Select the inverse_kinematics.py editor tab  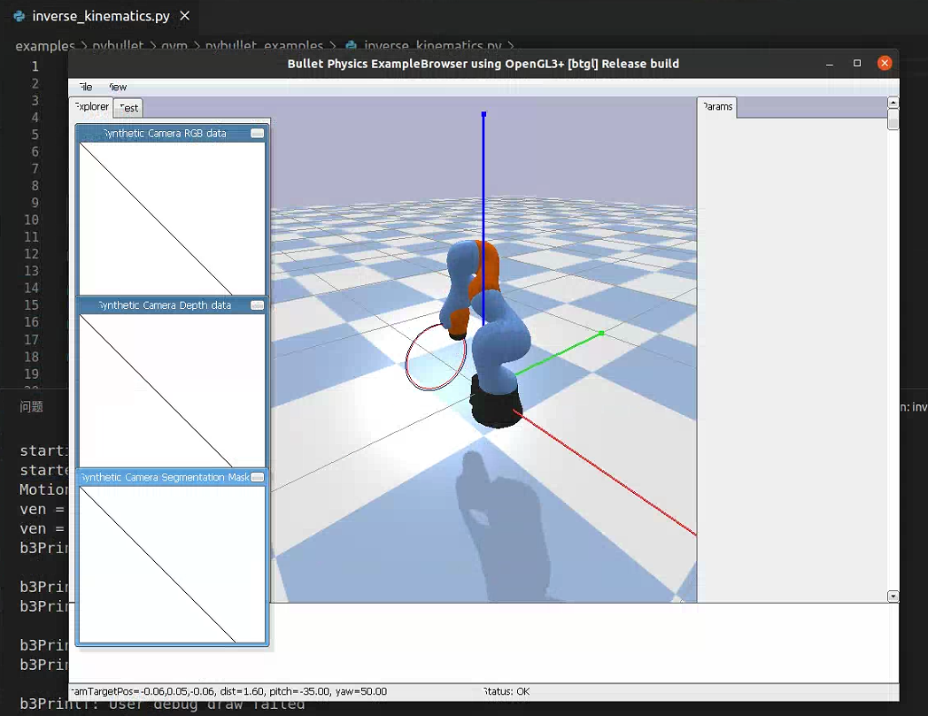click(x=101, y=16)
